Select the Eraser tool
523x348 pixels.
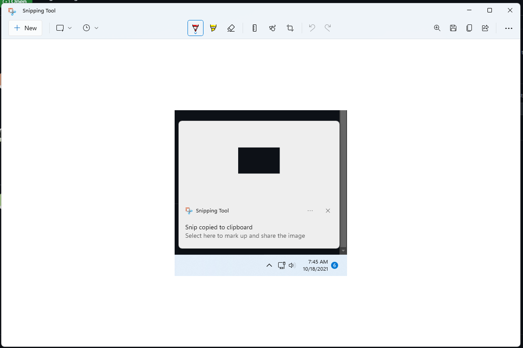click(231, 28)
